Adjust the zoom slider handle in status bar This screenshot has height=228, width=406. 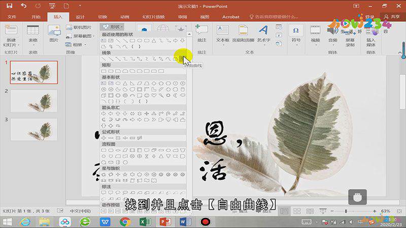[346, 211]
